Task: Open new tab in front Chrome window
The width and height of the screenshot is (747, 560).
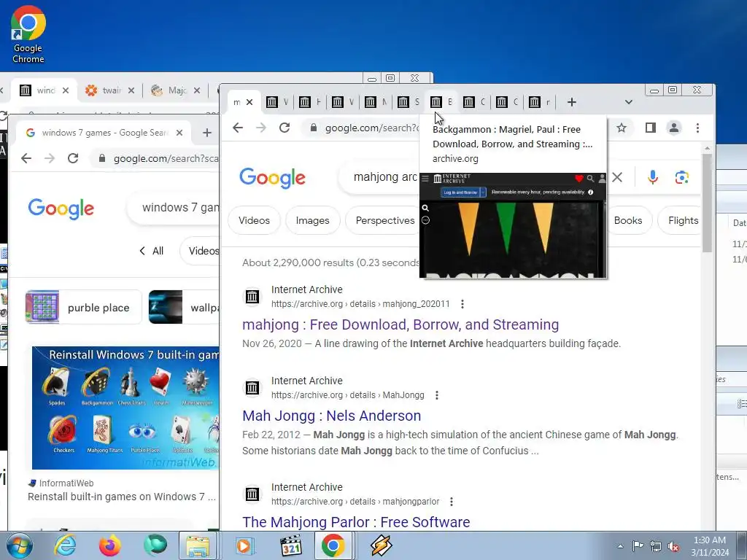Action: [x=572, y=102]
